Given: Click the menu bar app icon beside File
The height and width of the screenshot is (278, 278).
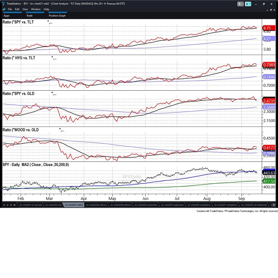Looking at the screenshot, I should coord(4,9).
